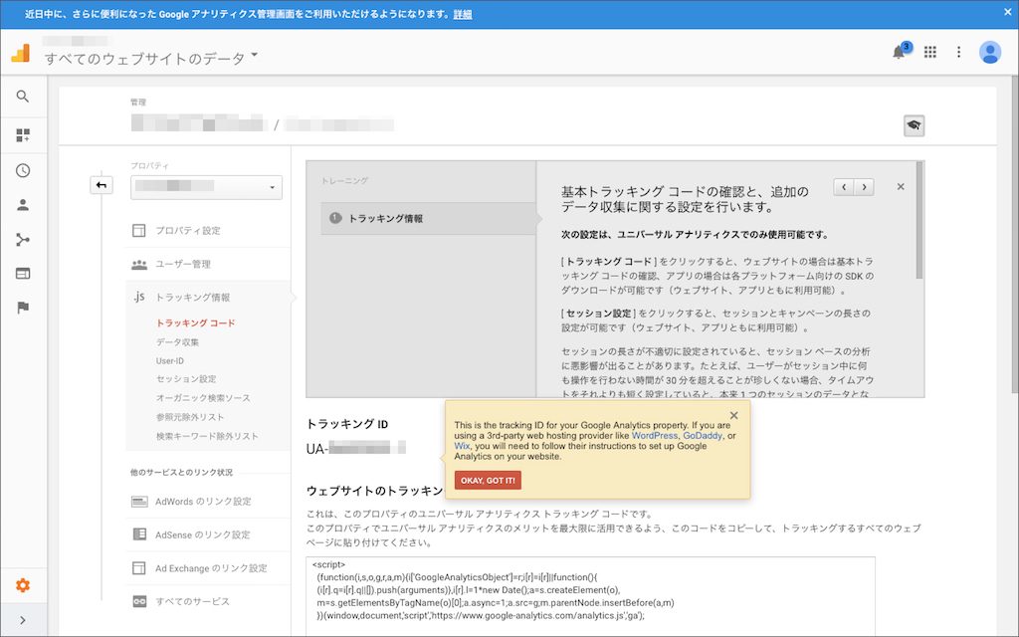The width and height of the screenshot is (1019, 637).
Task: Open すべてのウェブサイトのデータ view selector
Action: 151,59
